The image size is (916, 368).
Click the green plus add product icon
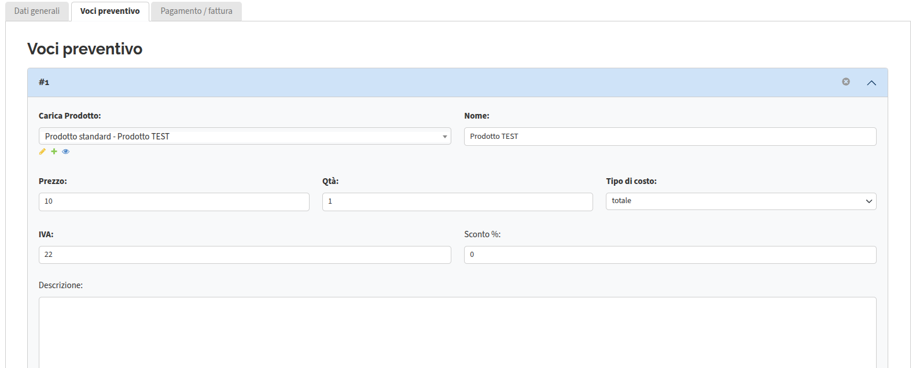click(x=54, y=152)
